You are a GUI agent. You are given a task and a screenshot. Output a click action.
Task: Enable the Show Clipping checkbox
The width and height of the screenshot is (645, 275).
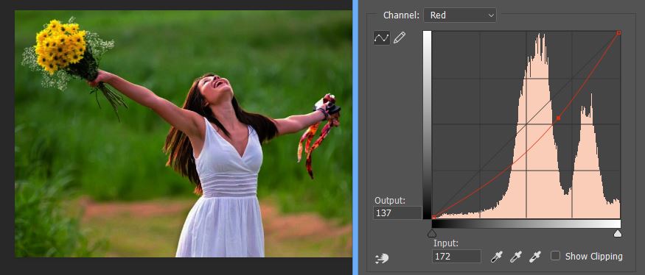pyautogui.click(x=555, y=256)
